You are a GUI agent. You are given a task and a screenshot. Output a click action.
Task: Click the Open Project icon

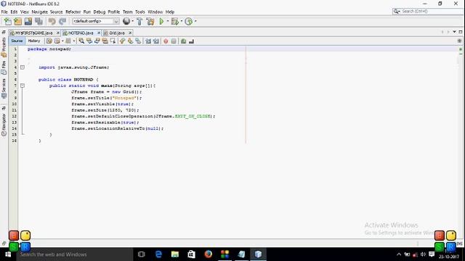(x=28, y=21)
